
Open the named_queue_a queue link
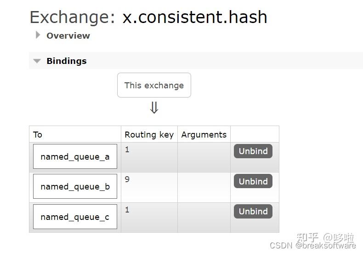pos(75,157)
